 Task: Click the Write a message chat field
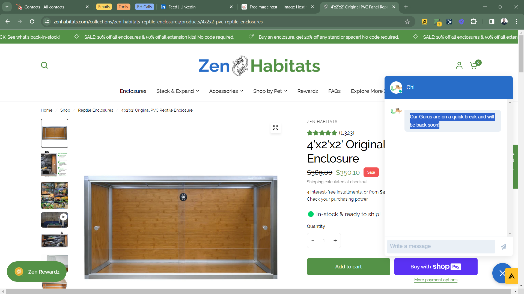(441, 246)
